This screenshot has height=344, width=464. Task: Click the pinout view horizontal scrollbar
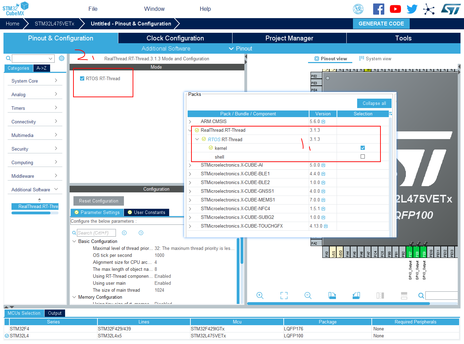point(338,304)
